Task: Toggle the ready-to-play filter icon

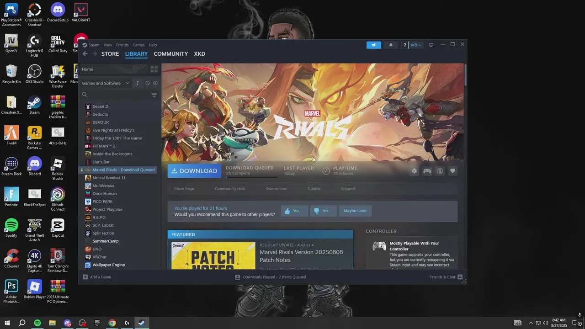Action: click(155, 83)
